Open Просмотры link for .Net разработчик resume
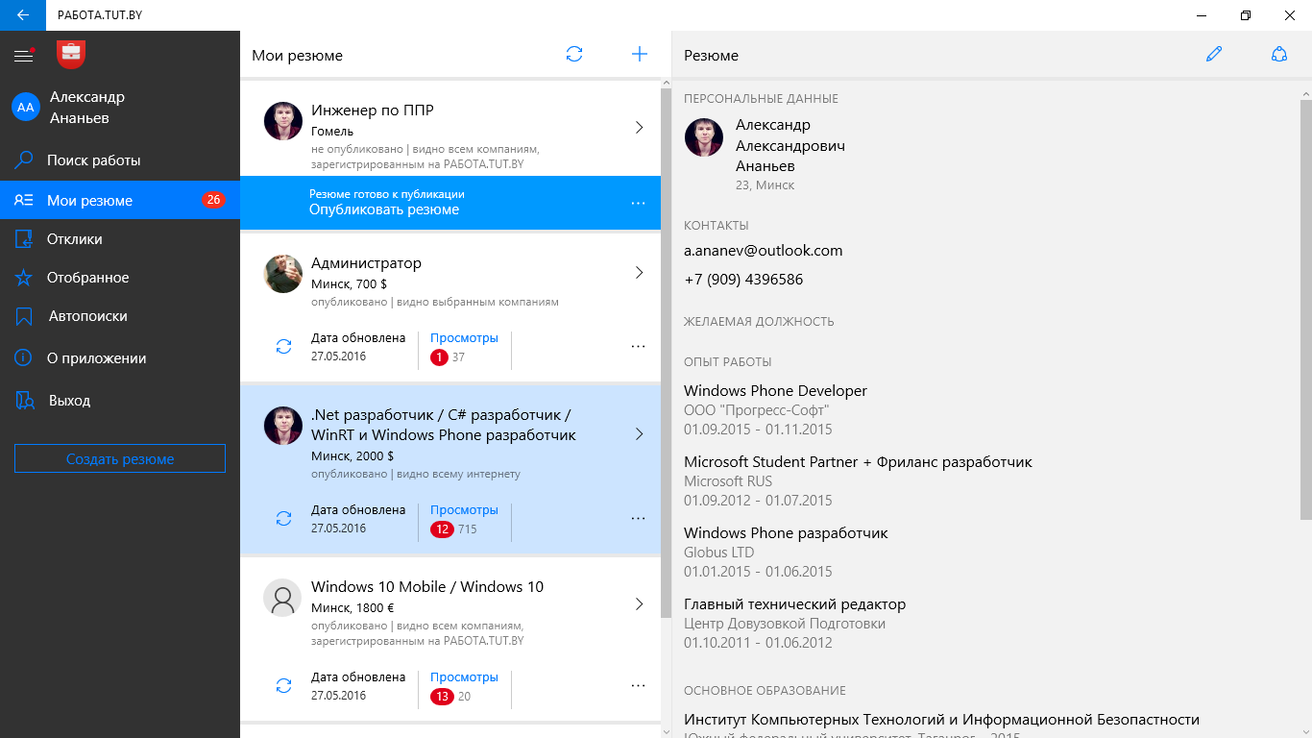The width and height of the screenshot is (1312, 738). click(464, 510)
